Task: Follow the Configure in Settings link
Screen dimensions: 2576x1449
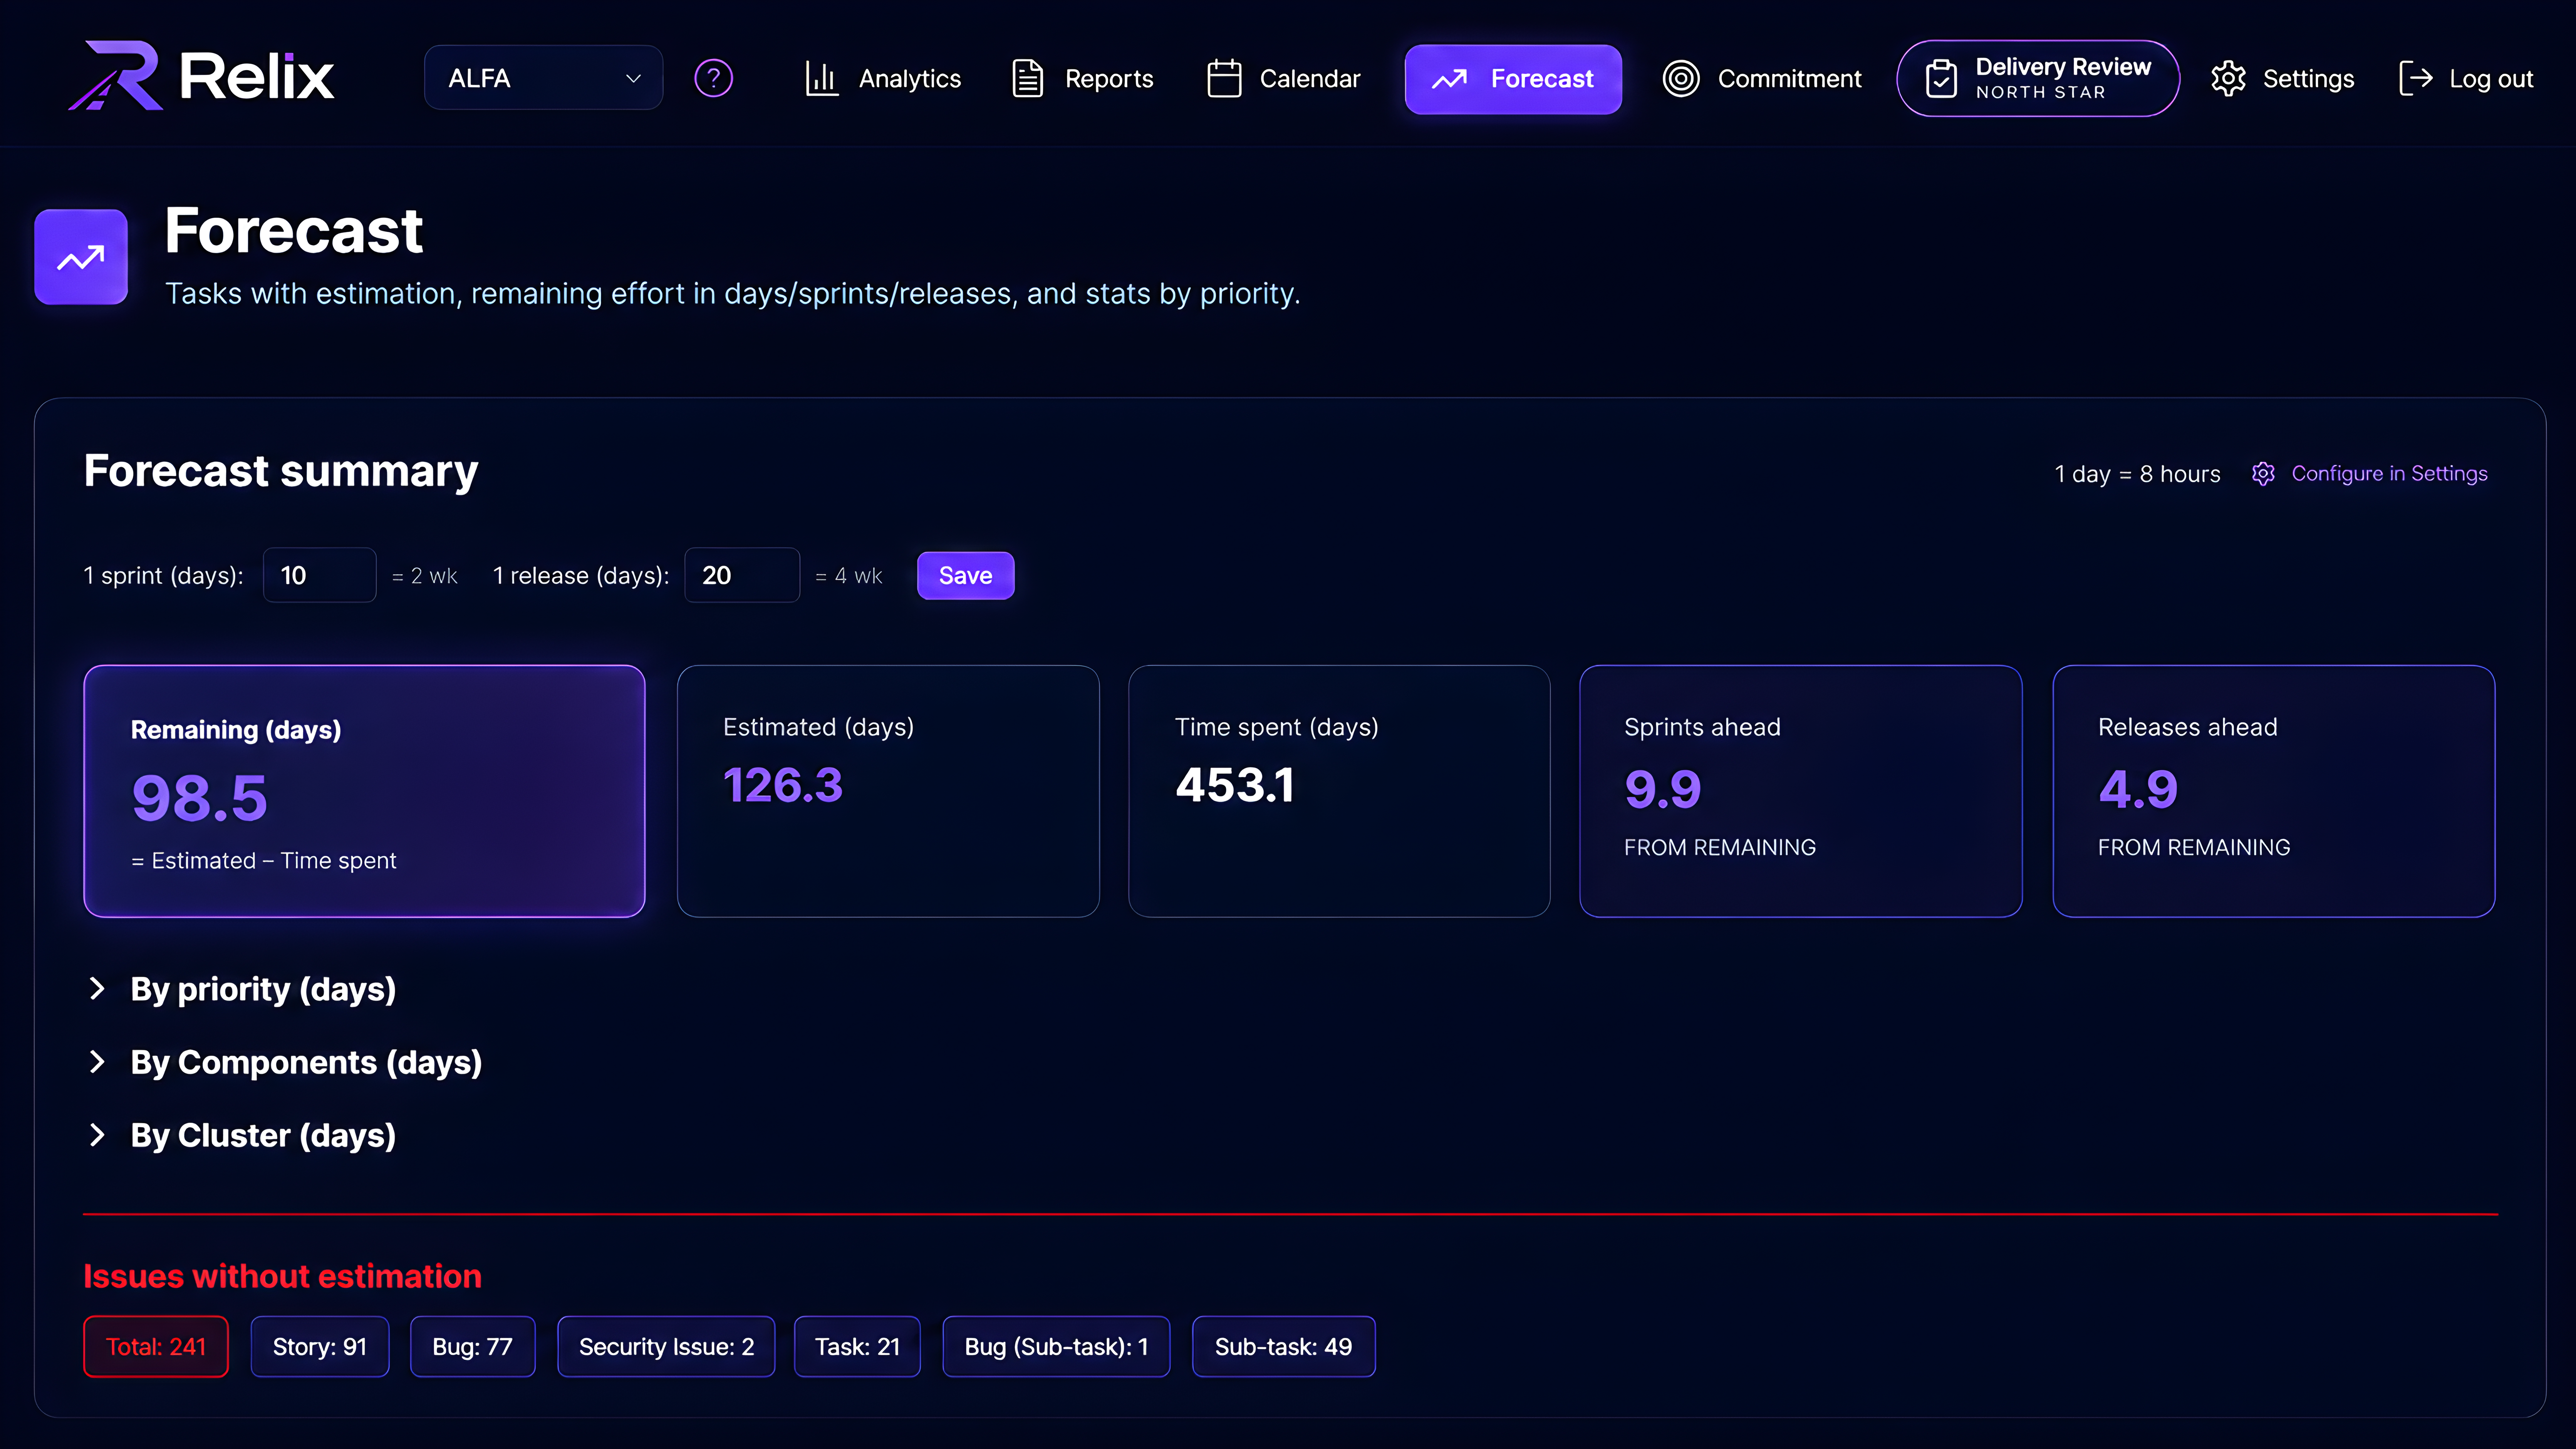Action: (2389, 474)
